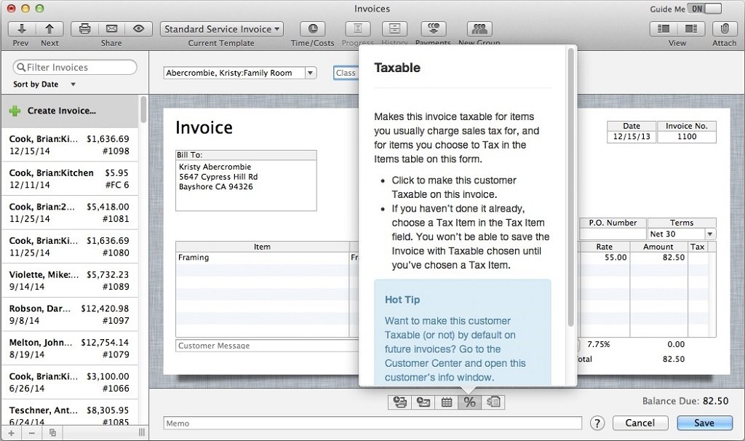
Task: Open the Sort by Date dropdown
Action: (73, 84)
